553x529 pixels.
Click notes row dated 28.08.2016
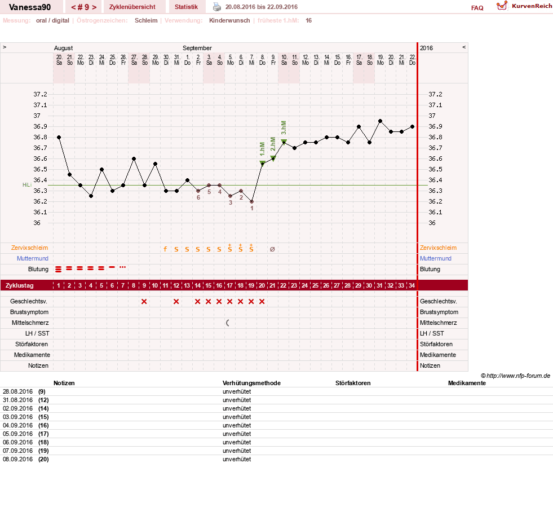(x=276, y=391)
